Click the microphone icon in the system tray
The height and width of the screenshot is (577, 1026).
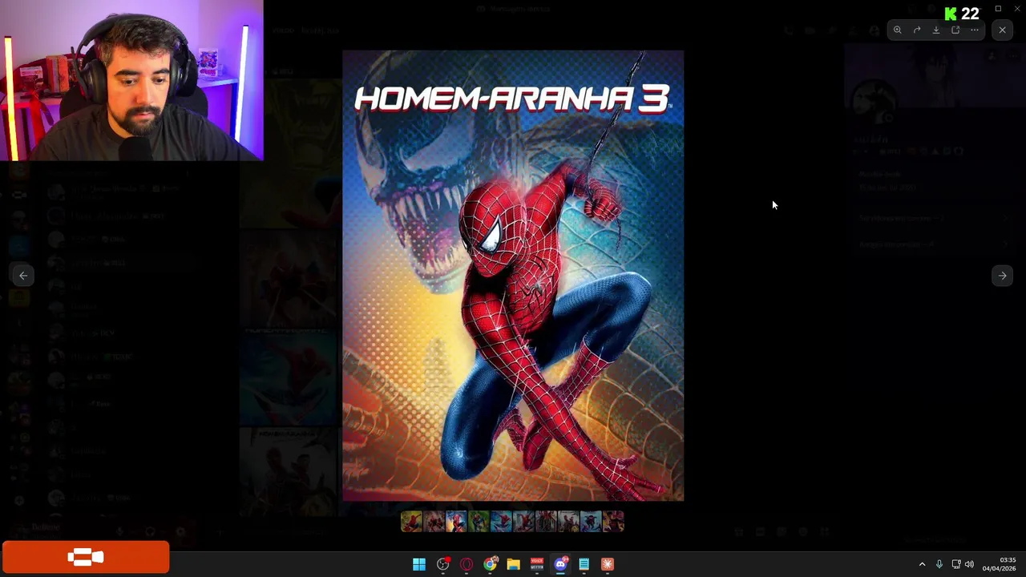coord(939,564)
